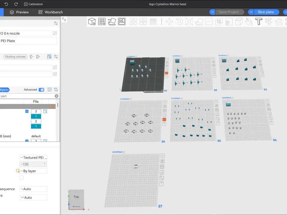This screenshot has width=287, height=215.
Task: Open the Calibration menu
Action: tap(33, 4)
